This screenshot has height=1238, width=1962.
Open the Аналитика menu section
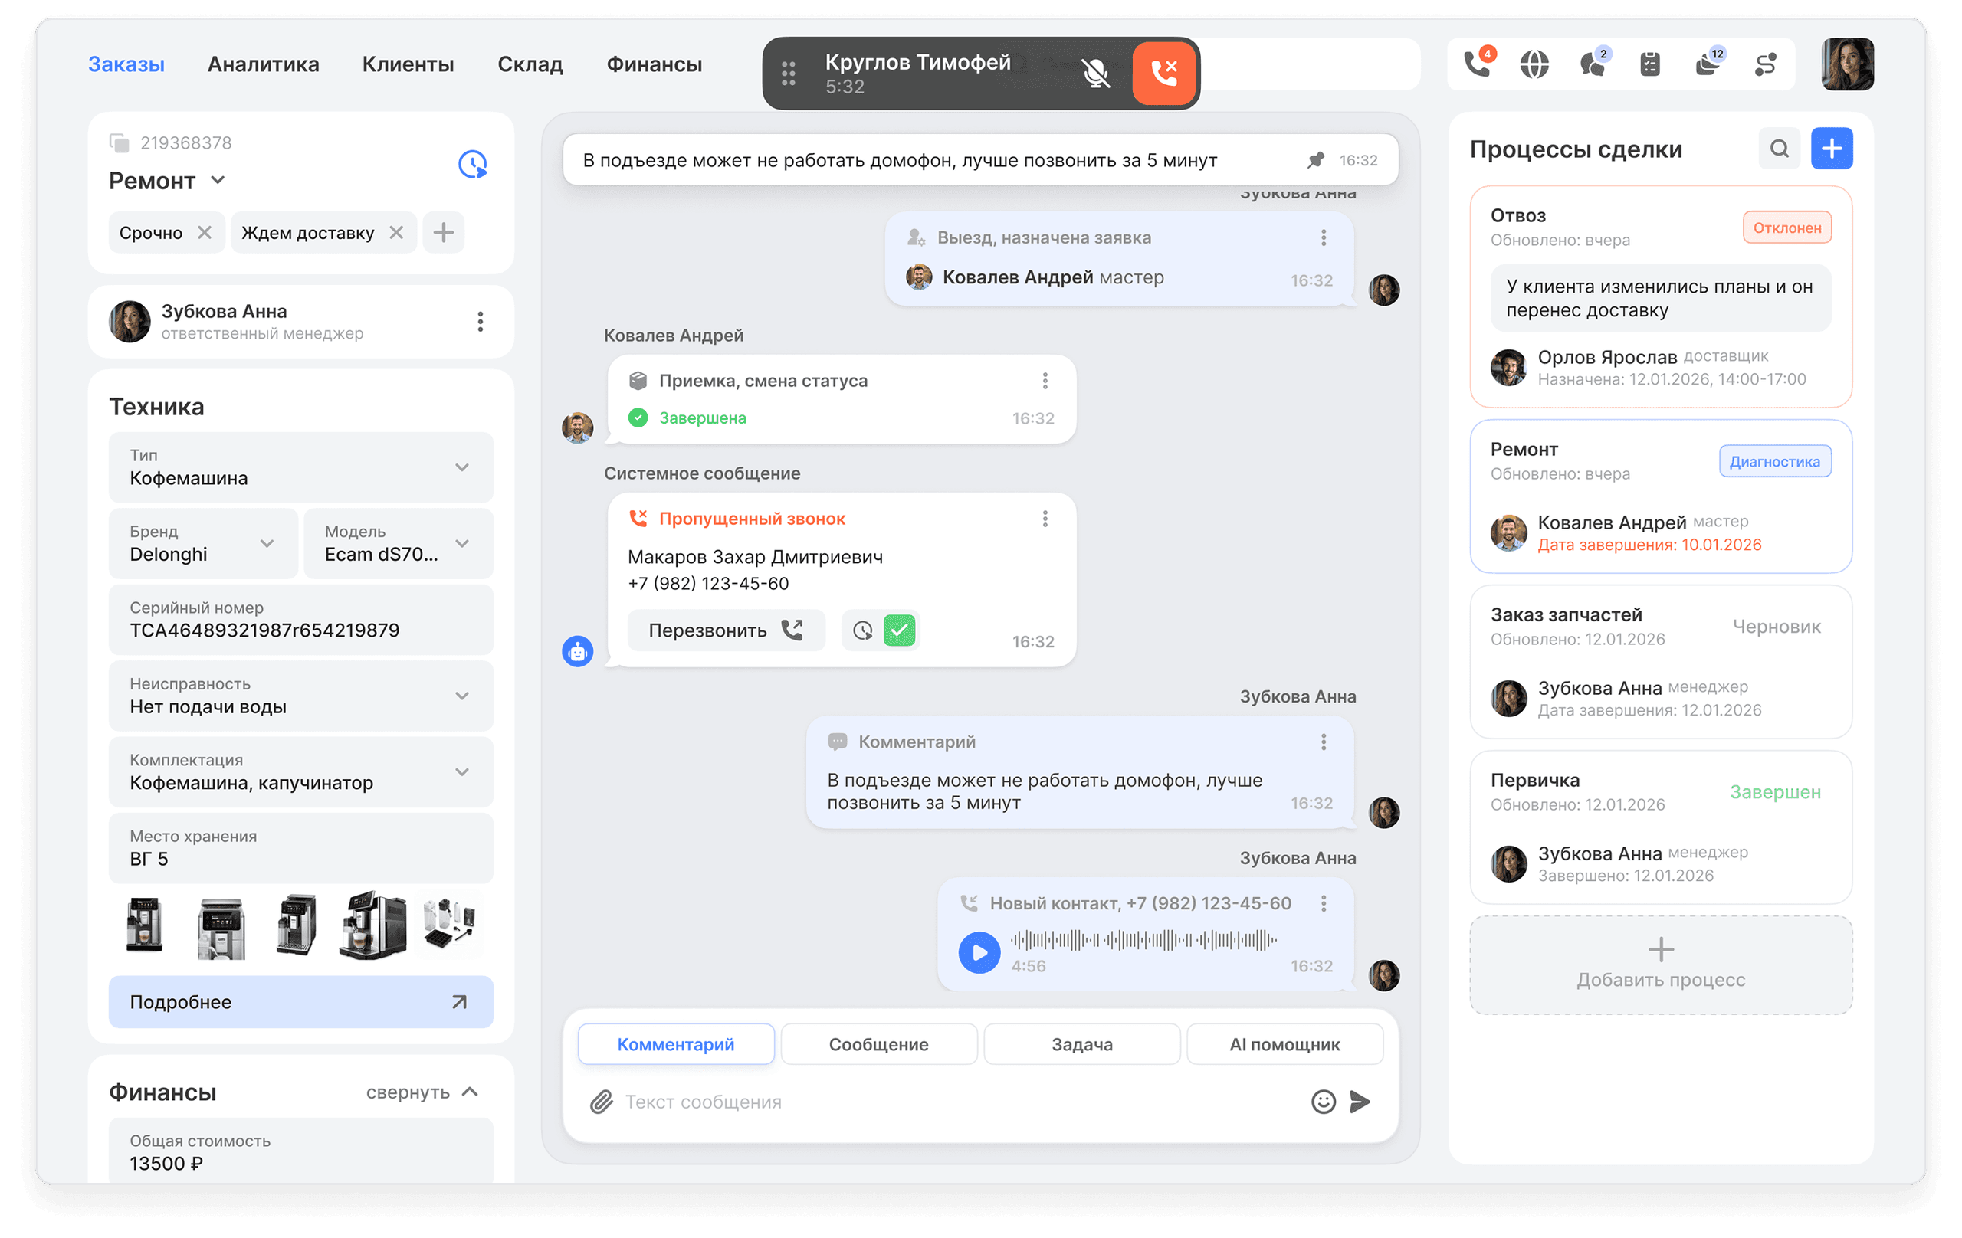[262, 64]
